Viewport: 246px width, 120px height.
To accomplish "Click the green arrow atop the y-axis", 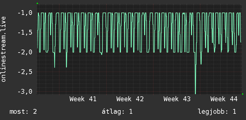I will (37, 3).
